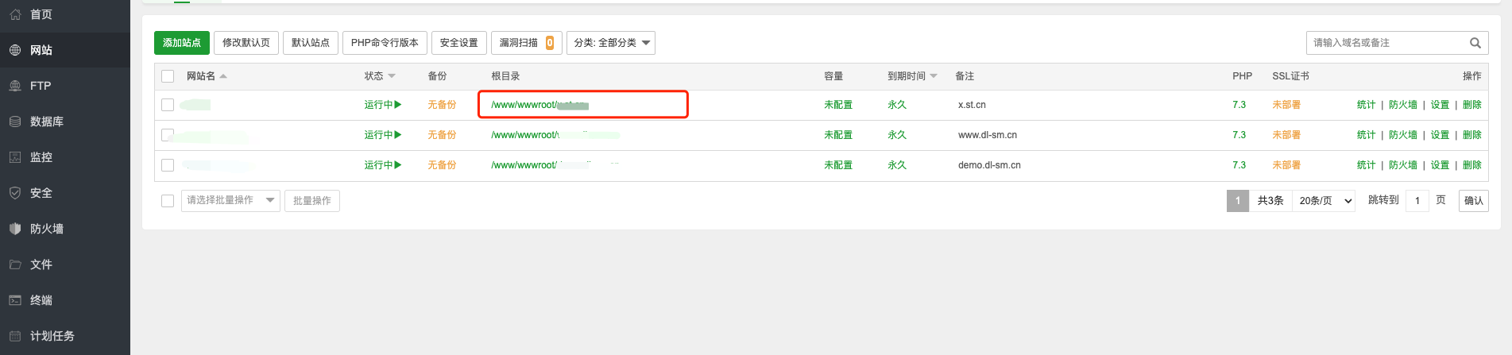The width and height of the screenshot is (1512, 355).
Task: Click the database sidebar icon
Action: coord(15,122)
